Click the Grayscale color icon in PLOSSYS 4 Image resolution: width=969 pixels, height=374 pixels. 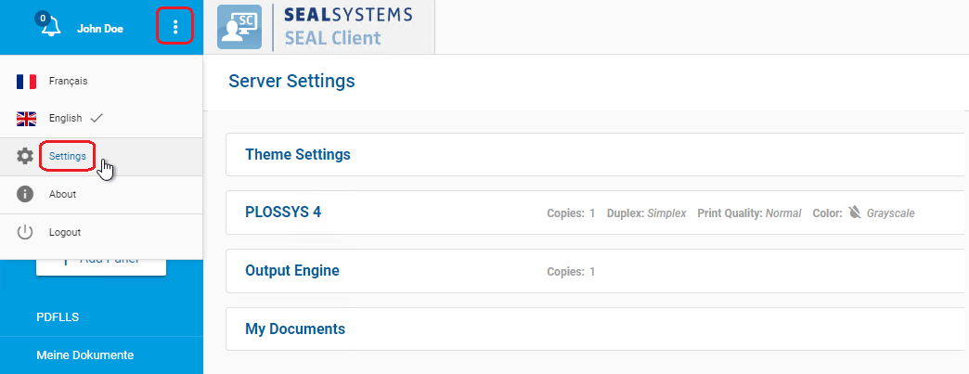click(855, 213)
